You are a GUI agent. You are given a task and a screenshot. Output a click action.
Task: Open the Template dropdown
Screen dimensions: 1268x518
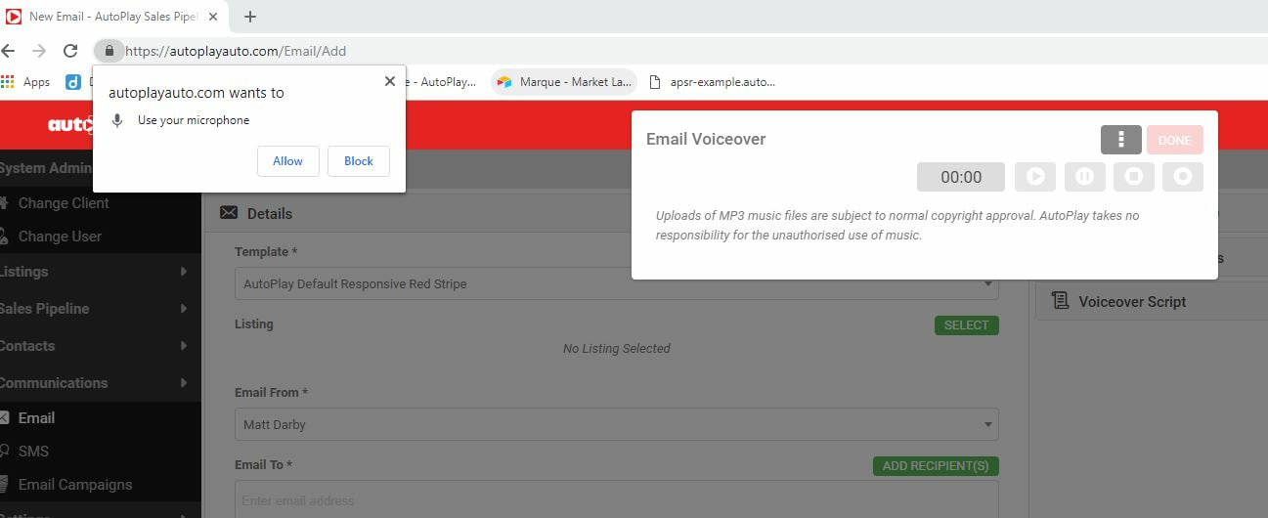617,284
